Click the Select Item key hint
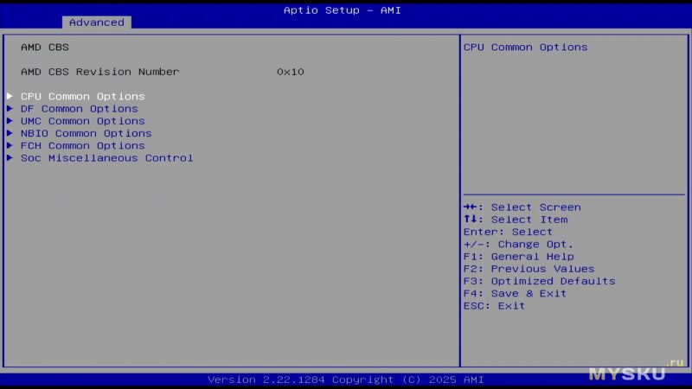 [x=516, y=220]
